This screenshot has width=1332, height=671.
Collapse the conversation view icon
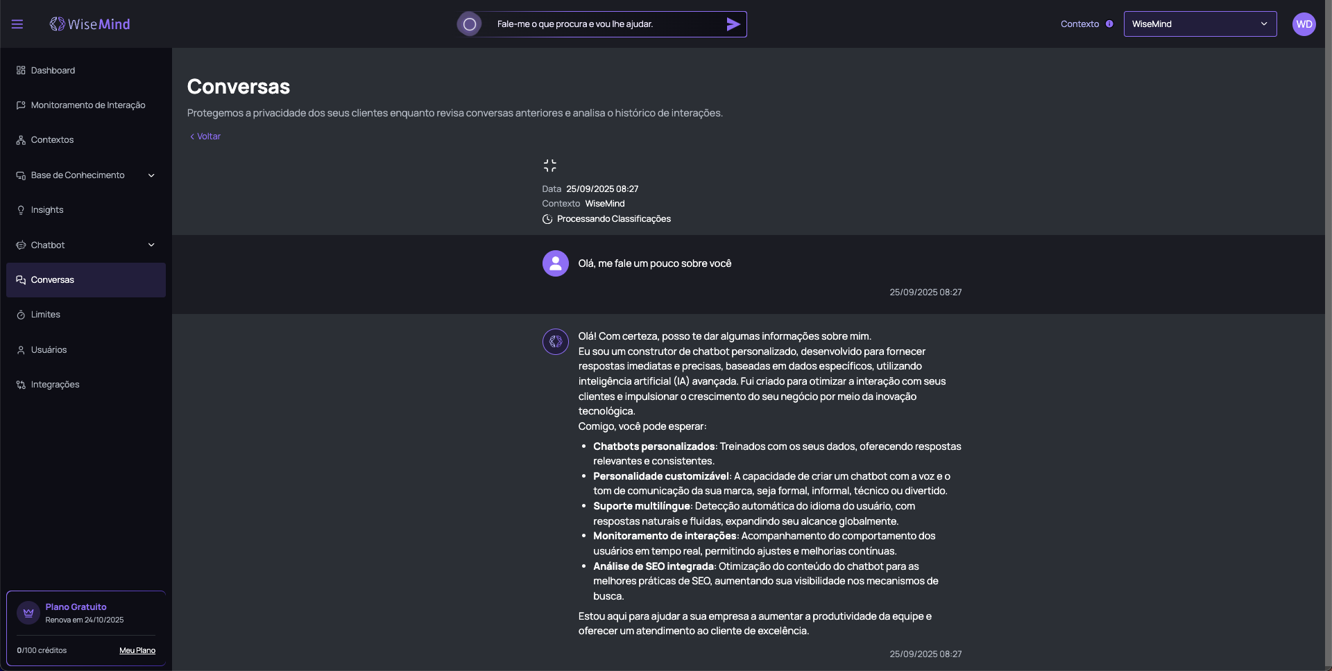coord(549,166)
